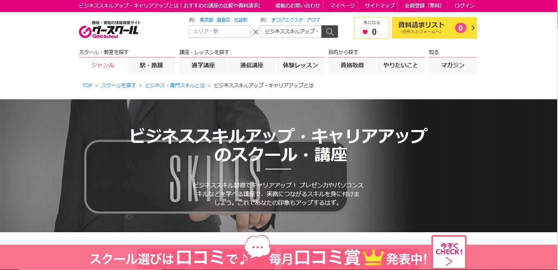
Task: Open the 通学講座 menu item
Action: (x=203, y=65)
